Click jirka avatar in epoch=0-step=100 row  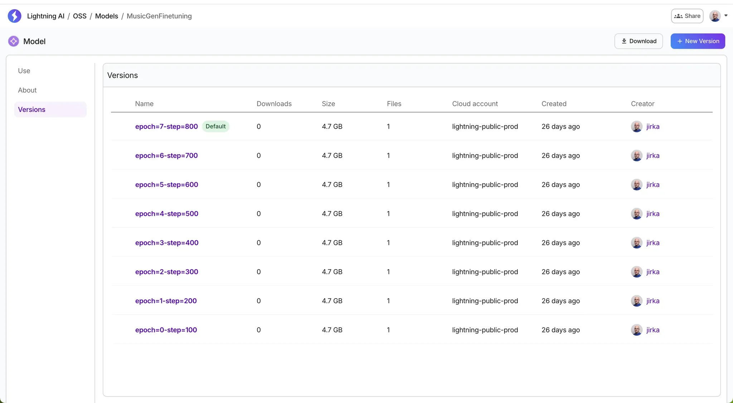(x=636, y=330)
